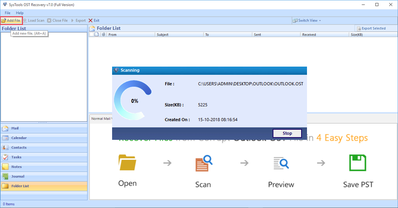
Task: Select the Folder List section in sidebar
Action: coord(44,186)
